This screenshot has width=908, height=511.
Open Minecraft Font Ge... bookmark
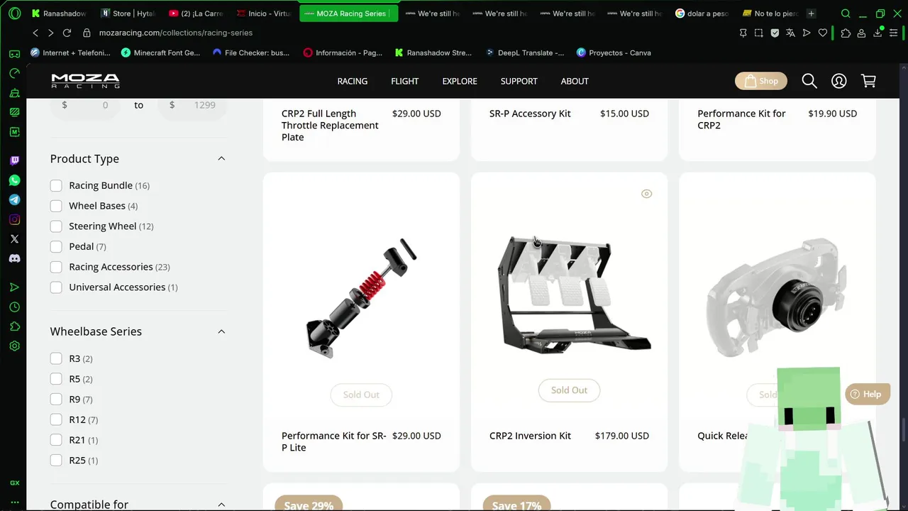160,53
